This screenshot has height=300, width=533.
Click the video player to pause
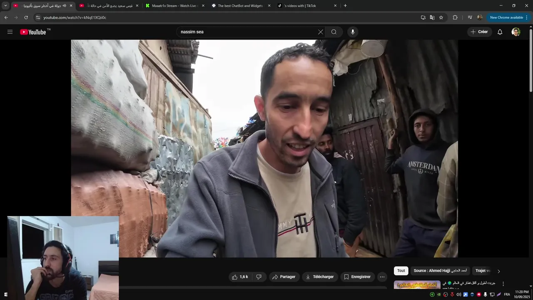[x=264, y=148]
